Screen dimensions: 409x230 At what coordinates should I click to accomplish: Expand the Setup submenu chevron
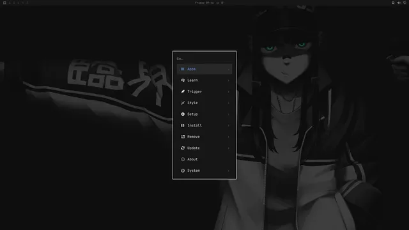pos(229,114)
